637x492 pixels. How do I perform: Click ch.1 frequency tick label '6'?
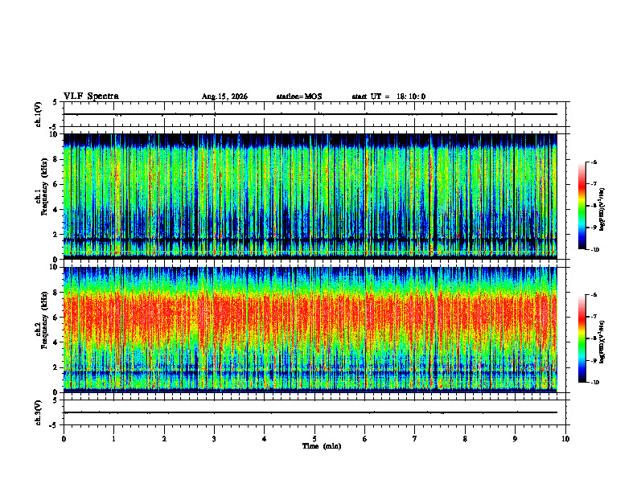[55, 184]
